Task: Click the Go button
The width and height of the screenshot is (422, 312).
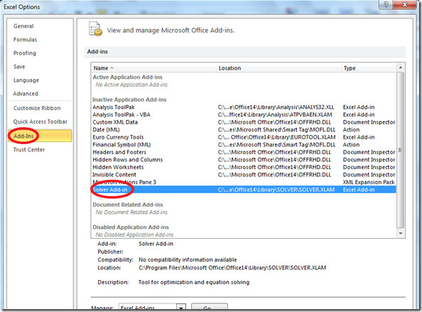Action: [x=210, y=307]
